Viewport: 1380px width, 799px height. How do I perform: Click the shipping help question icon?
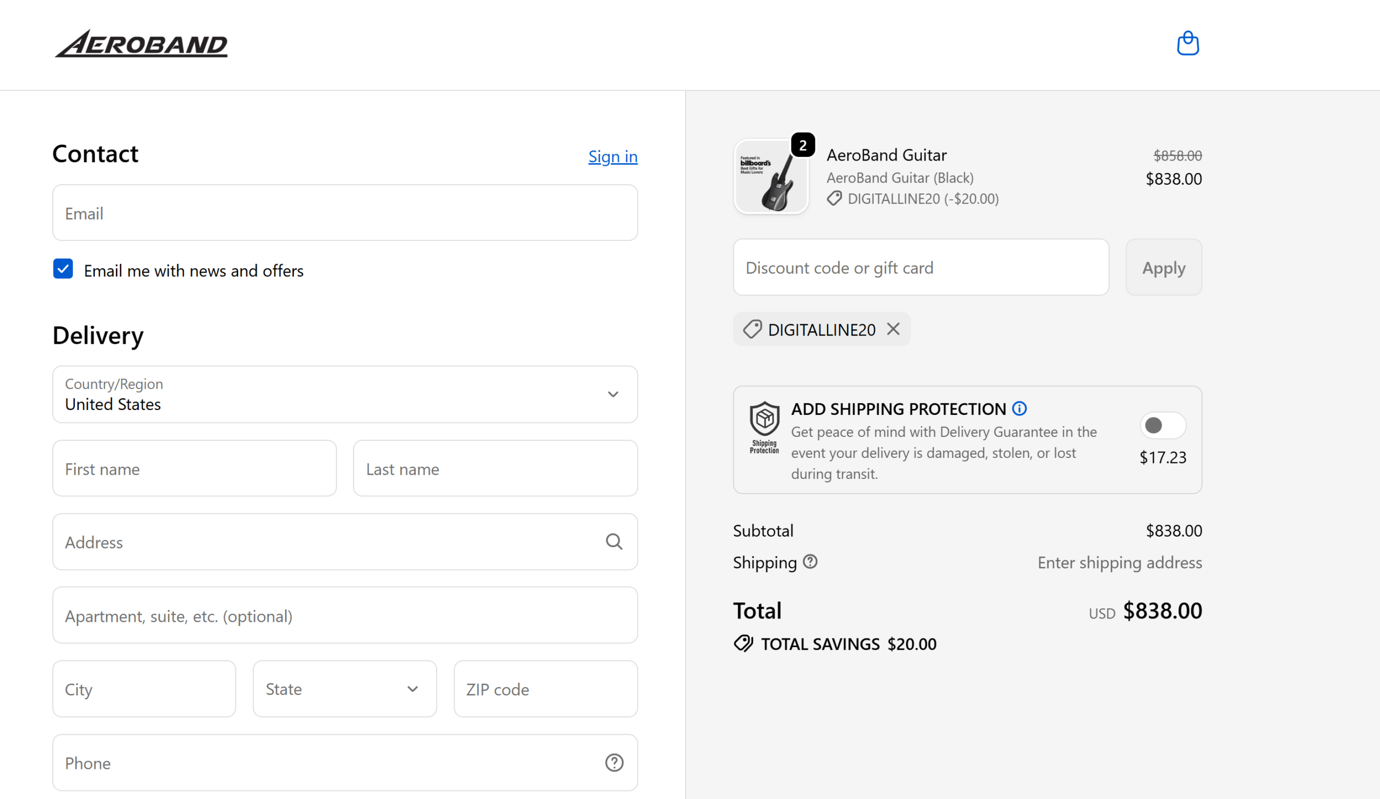pyautogui.click(x=810, y=561)
